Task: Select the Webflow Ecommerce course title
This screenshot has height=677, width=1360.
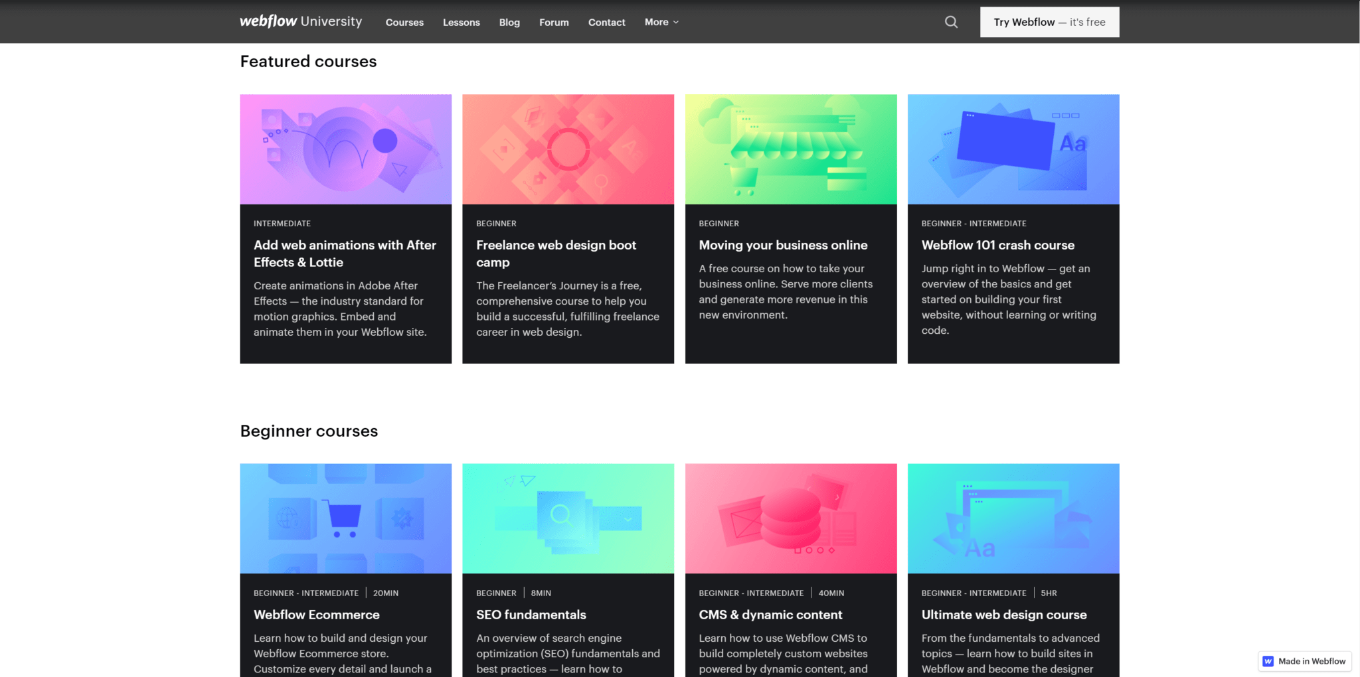Action: click(316, 615)
